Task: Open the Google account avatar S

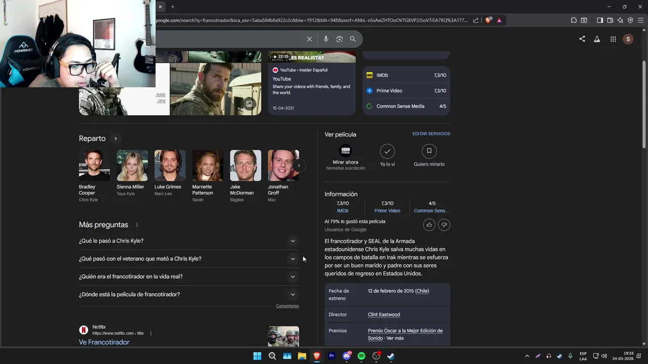Action: 628,39
